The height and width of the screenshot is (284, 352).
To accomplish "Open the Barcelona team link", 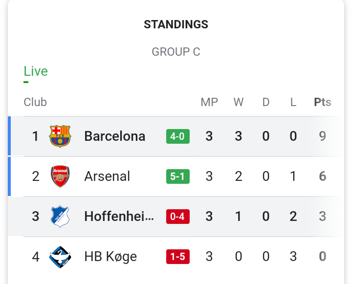I will click(x=115, y=136).
